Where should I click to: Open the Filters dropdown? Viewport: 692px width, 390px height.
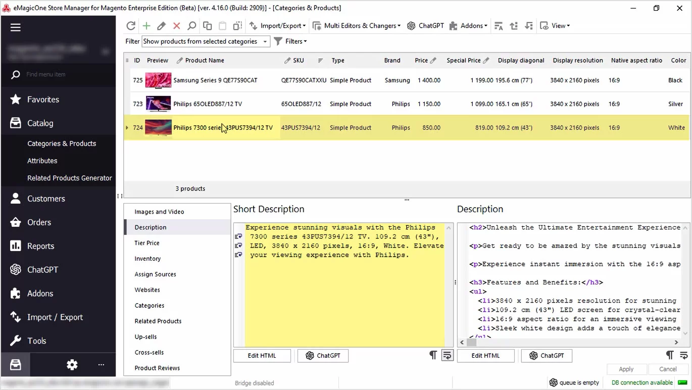click(290, 41)
